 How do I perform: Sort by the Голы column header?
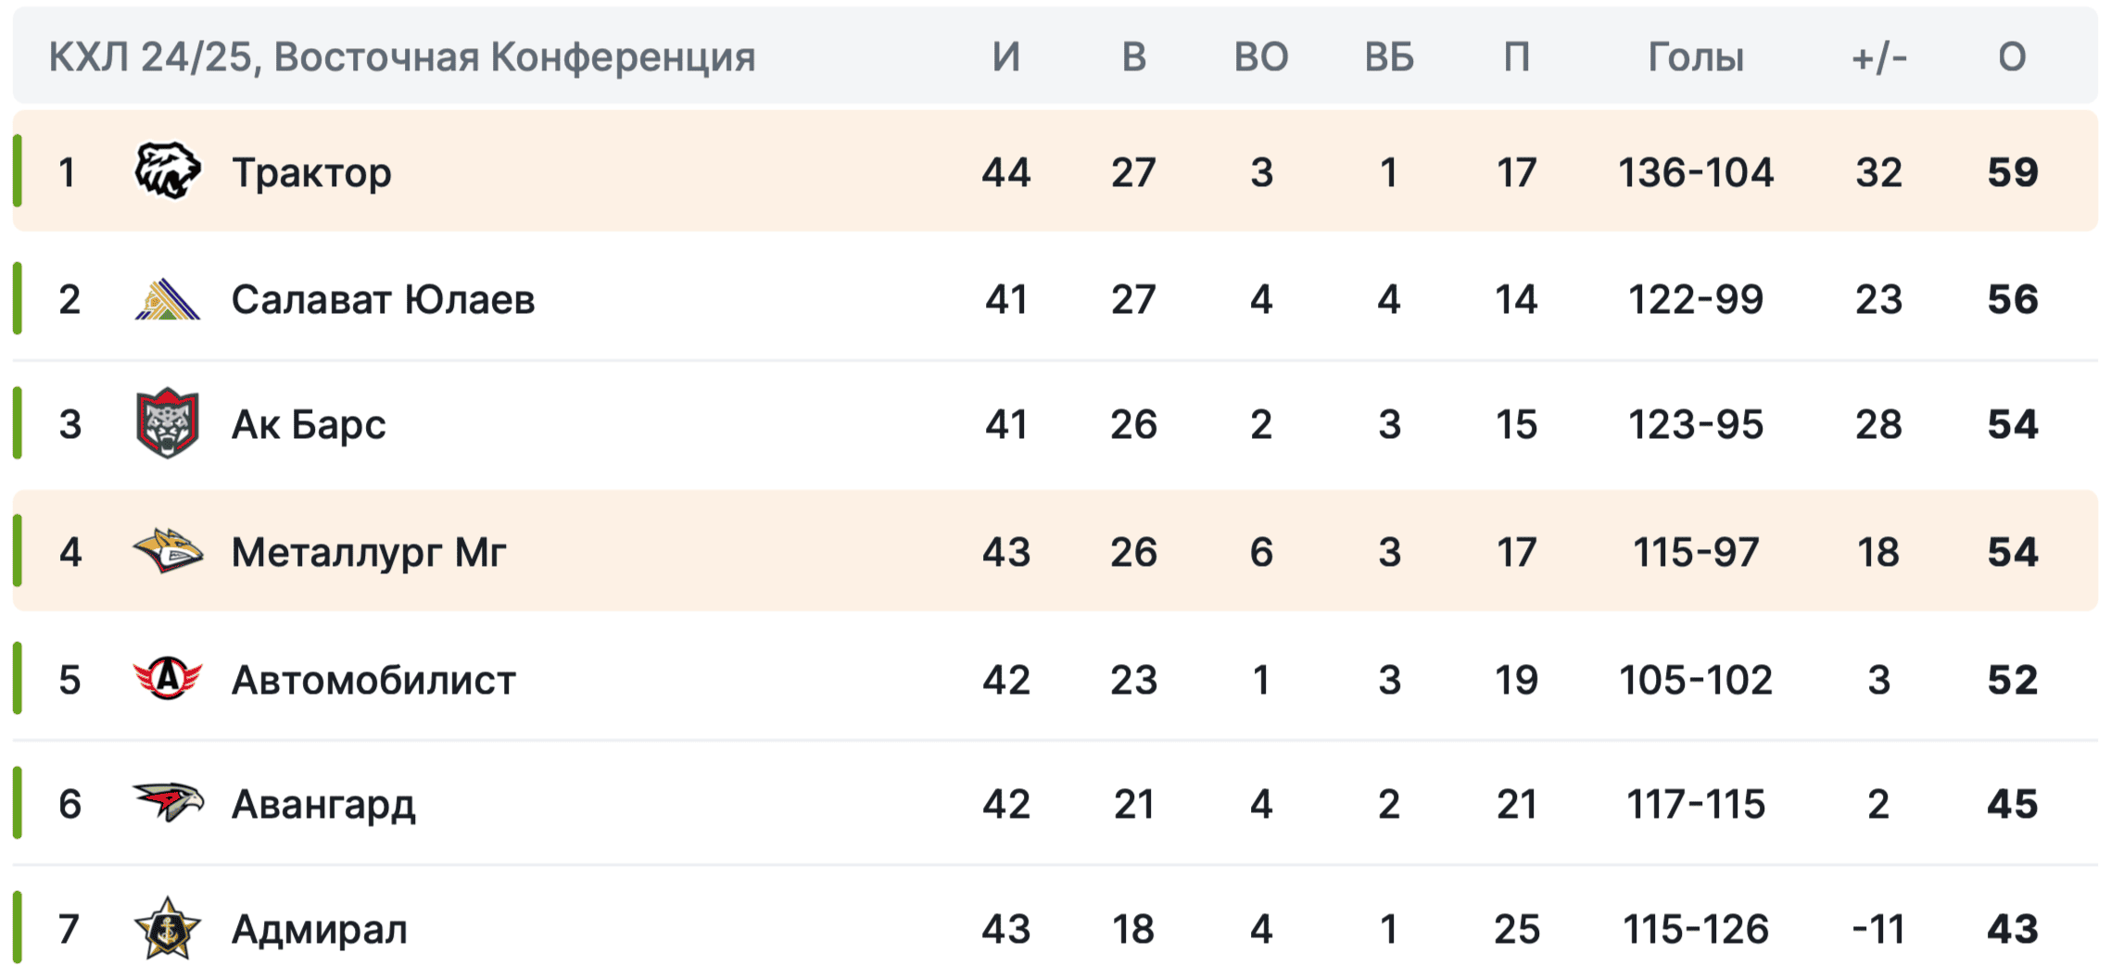coord(1695,57)
